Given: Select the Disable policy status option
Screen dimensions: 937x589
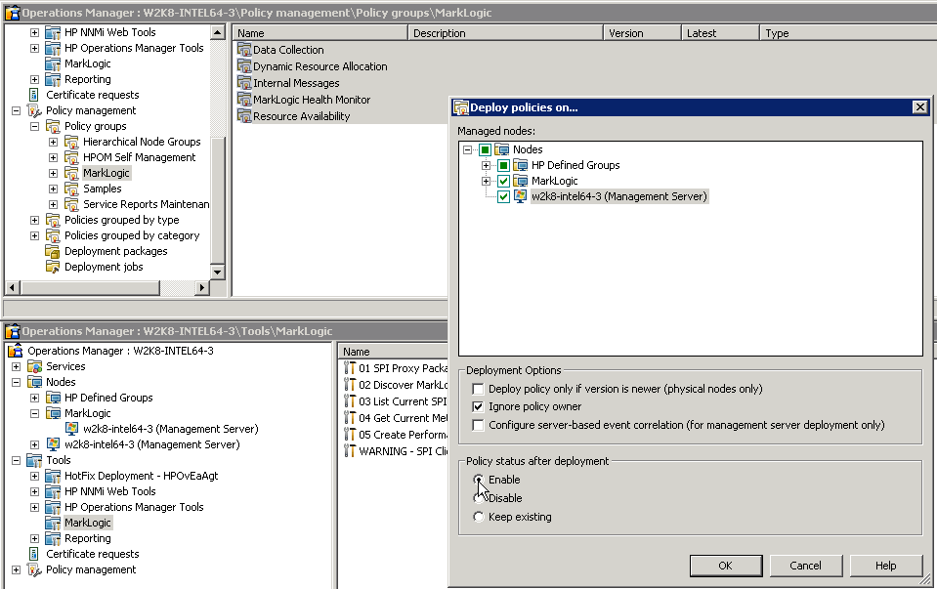Looking at the screenshot, I should click(478, 498).
